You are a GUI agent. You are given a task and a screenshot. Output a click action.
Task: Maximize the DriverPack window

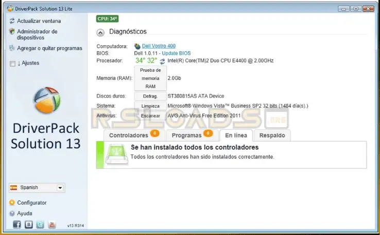click(355, 9)
